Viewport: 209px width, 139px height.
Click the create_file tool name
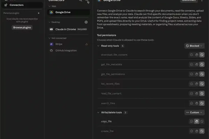pyautogui.click(x=107, y=131)
